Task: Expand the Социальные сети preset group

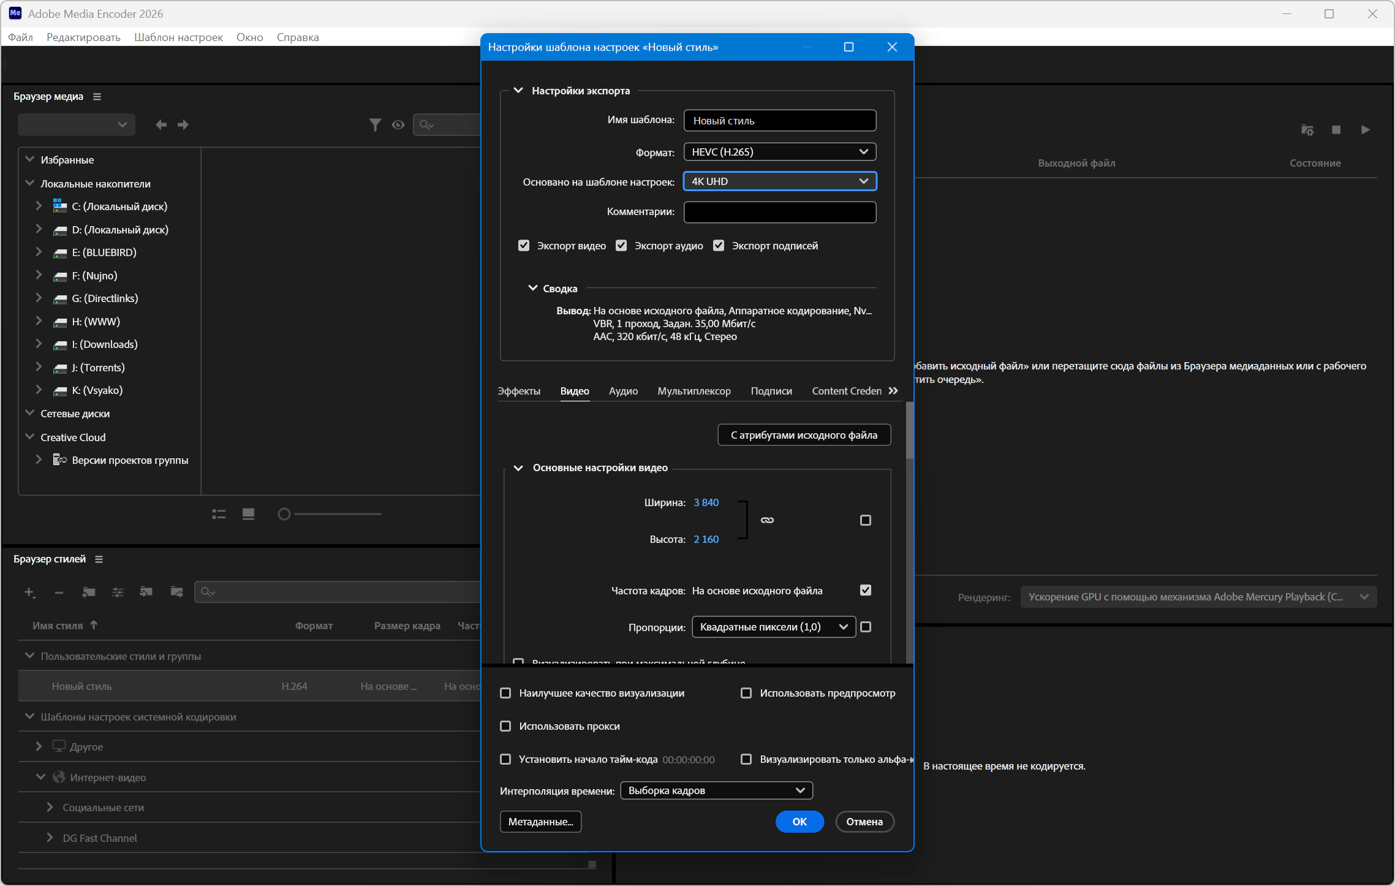Action: 50,808
